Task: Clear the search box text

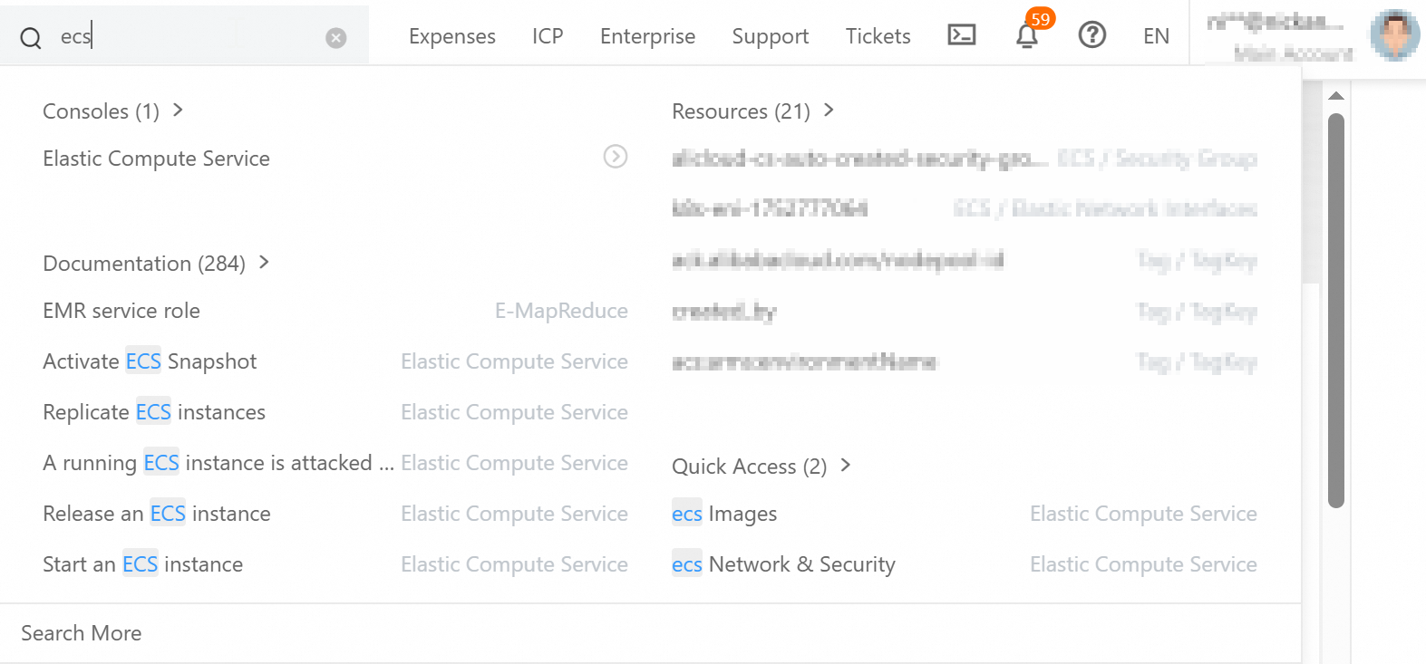Action: pyautogui.click(x=336, y=37)
